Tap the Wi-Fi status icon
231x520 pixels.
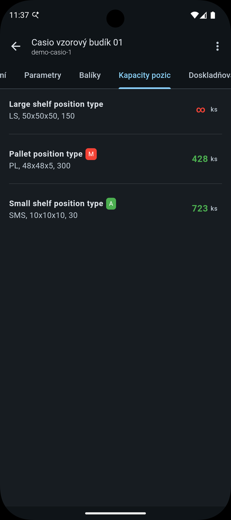195,15
